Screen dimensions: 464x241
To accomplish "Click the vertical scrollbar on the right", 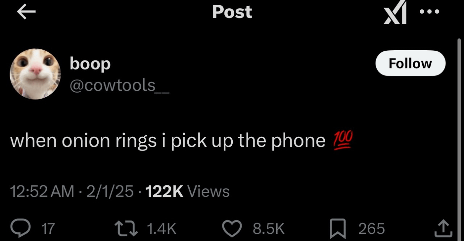I will click(459, 138).
